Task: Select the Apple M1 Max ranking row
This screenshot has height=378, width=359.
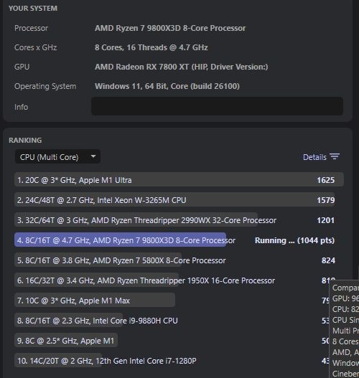Action: coord(172,301)
